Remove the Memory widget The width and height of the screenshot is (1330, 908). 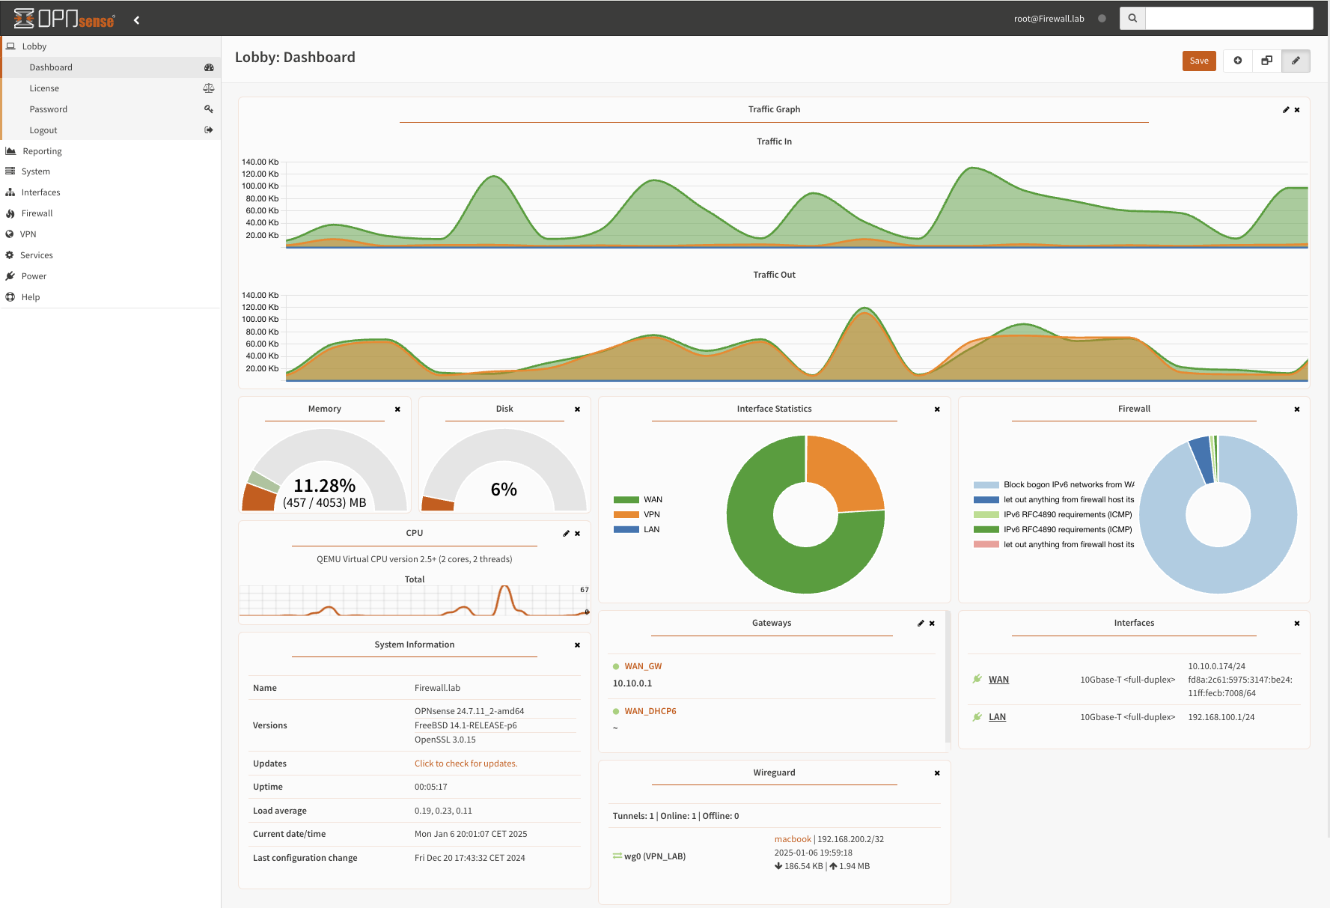coord(397,409)
